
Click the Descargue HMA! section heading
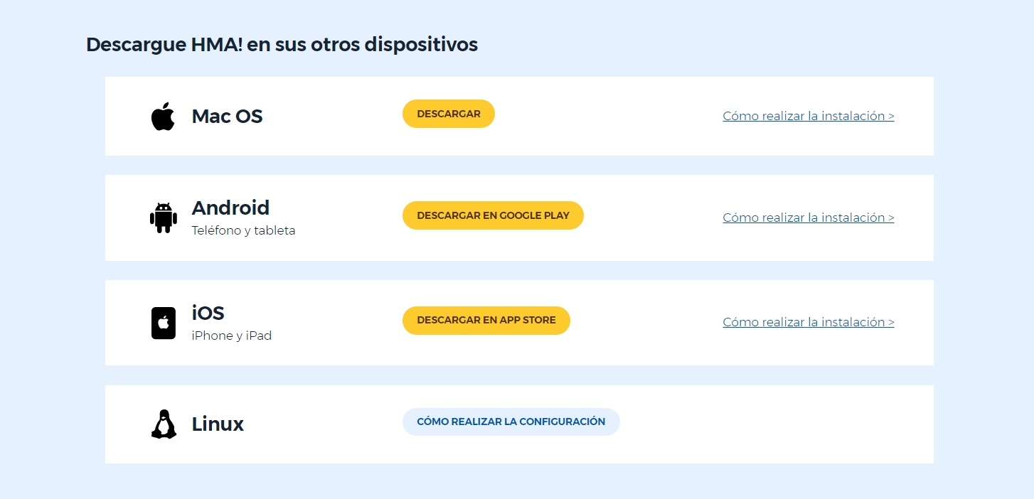click(x=282, y=44)
